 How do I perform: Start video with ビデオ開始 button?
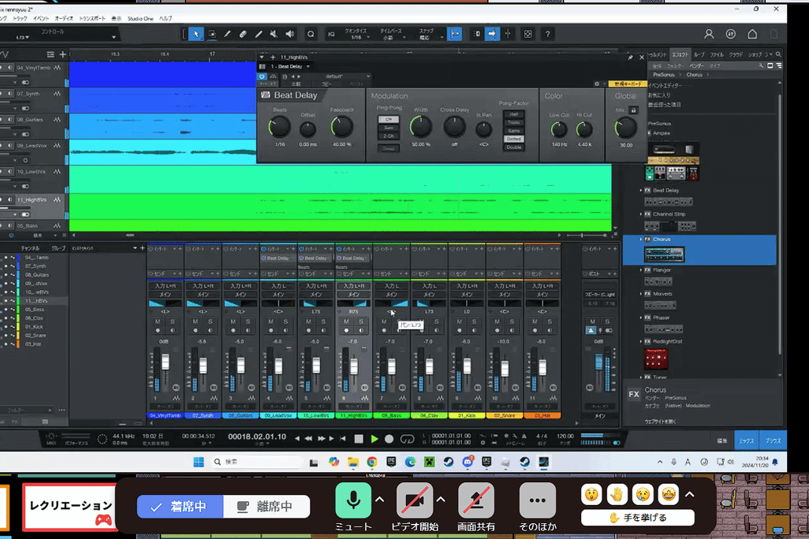(x=415, y=500)
